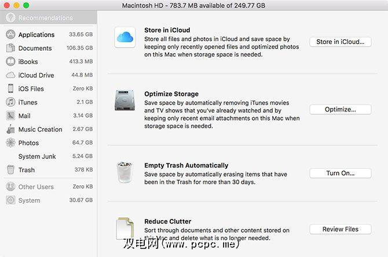Click the Recommendations lightbulb icon

click(10, 18)
